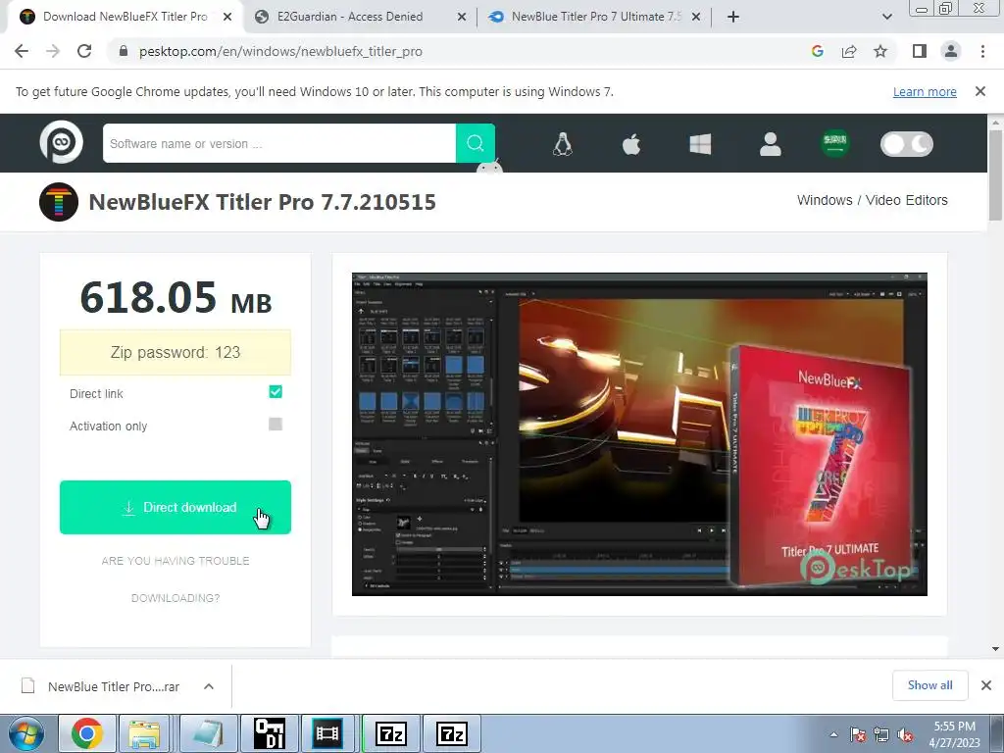Click the page vertical scrollbar thumb

tap(996, 175)
